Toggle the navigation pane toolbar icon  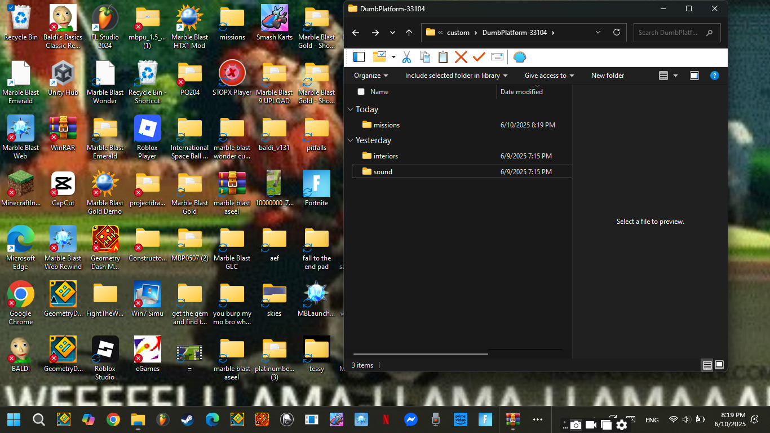pyautogui.click(x=359, y=57)
